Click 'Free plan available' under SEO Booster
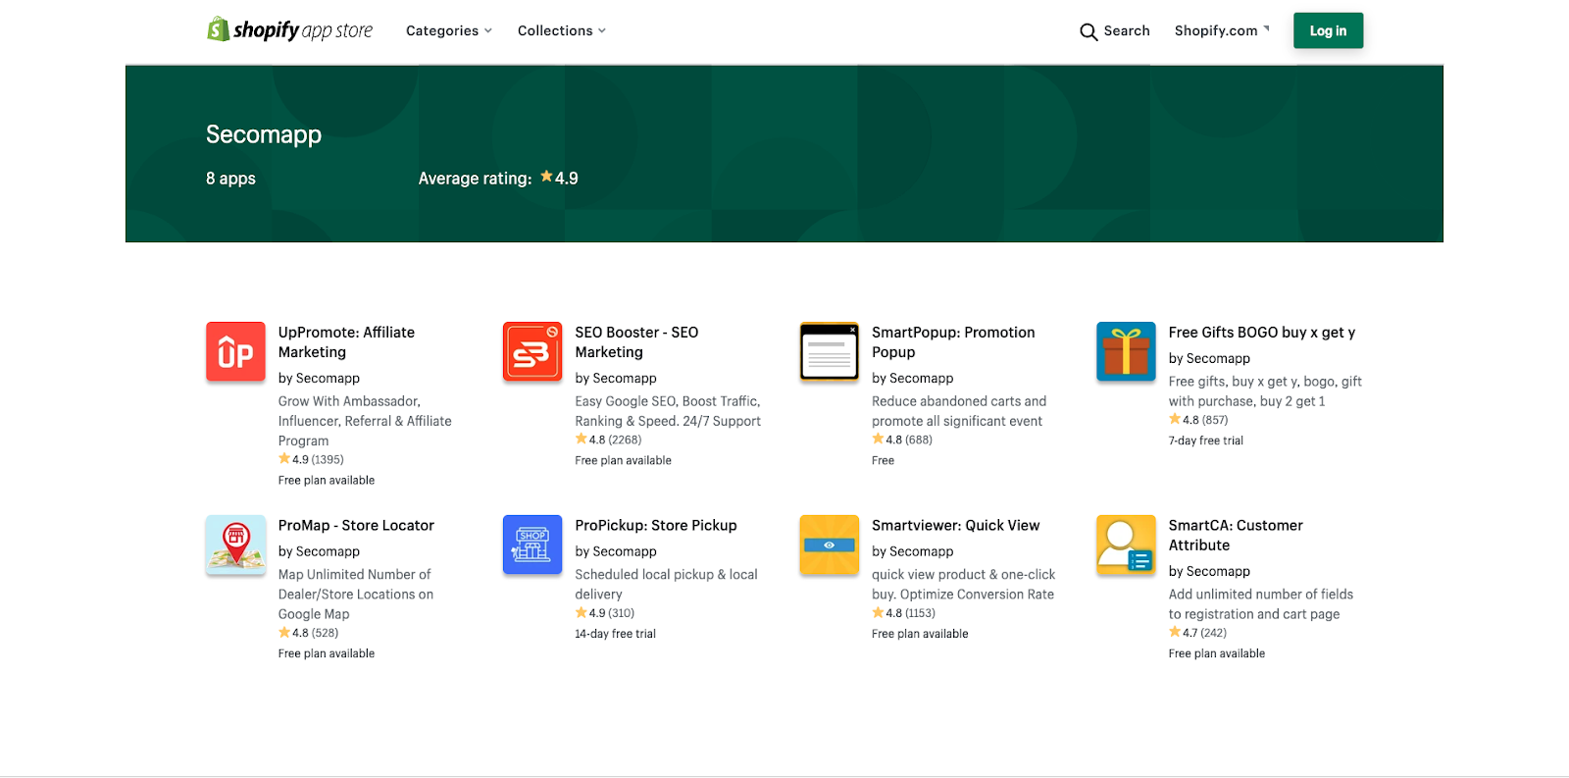The image size is (1569, 778). pos(624,460)
